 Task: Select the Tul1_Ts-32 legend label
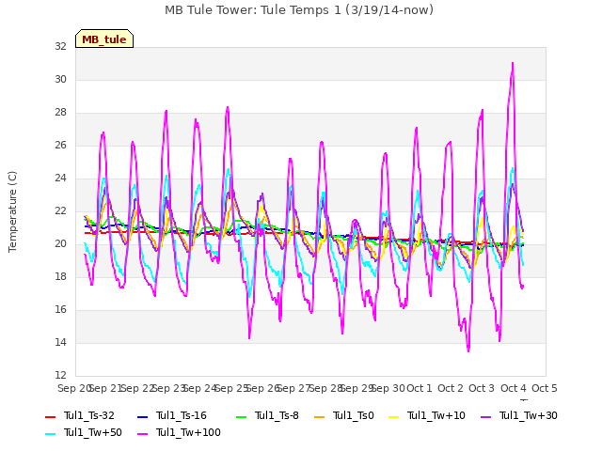pyautogui.click(x=89, y=415)
